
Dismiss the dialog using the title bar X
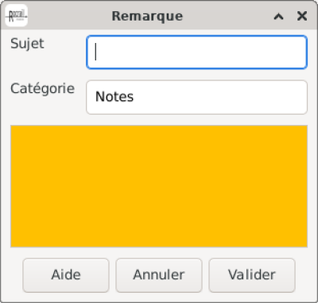[x=302, y=16]
